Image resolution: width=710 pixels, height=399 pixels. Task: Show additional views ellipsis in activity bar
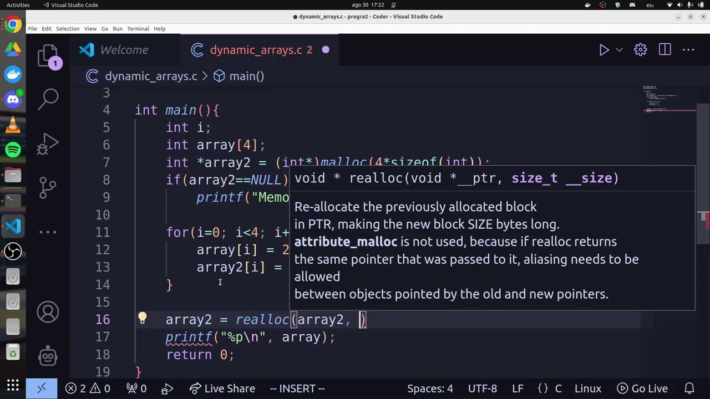[x=48, y=232]
